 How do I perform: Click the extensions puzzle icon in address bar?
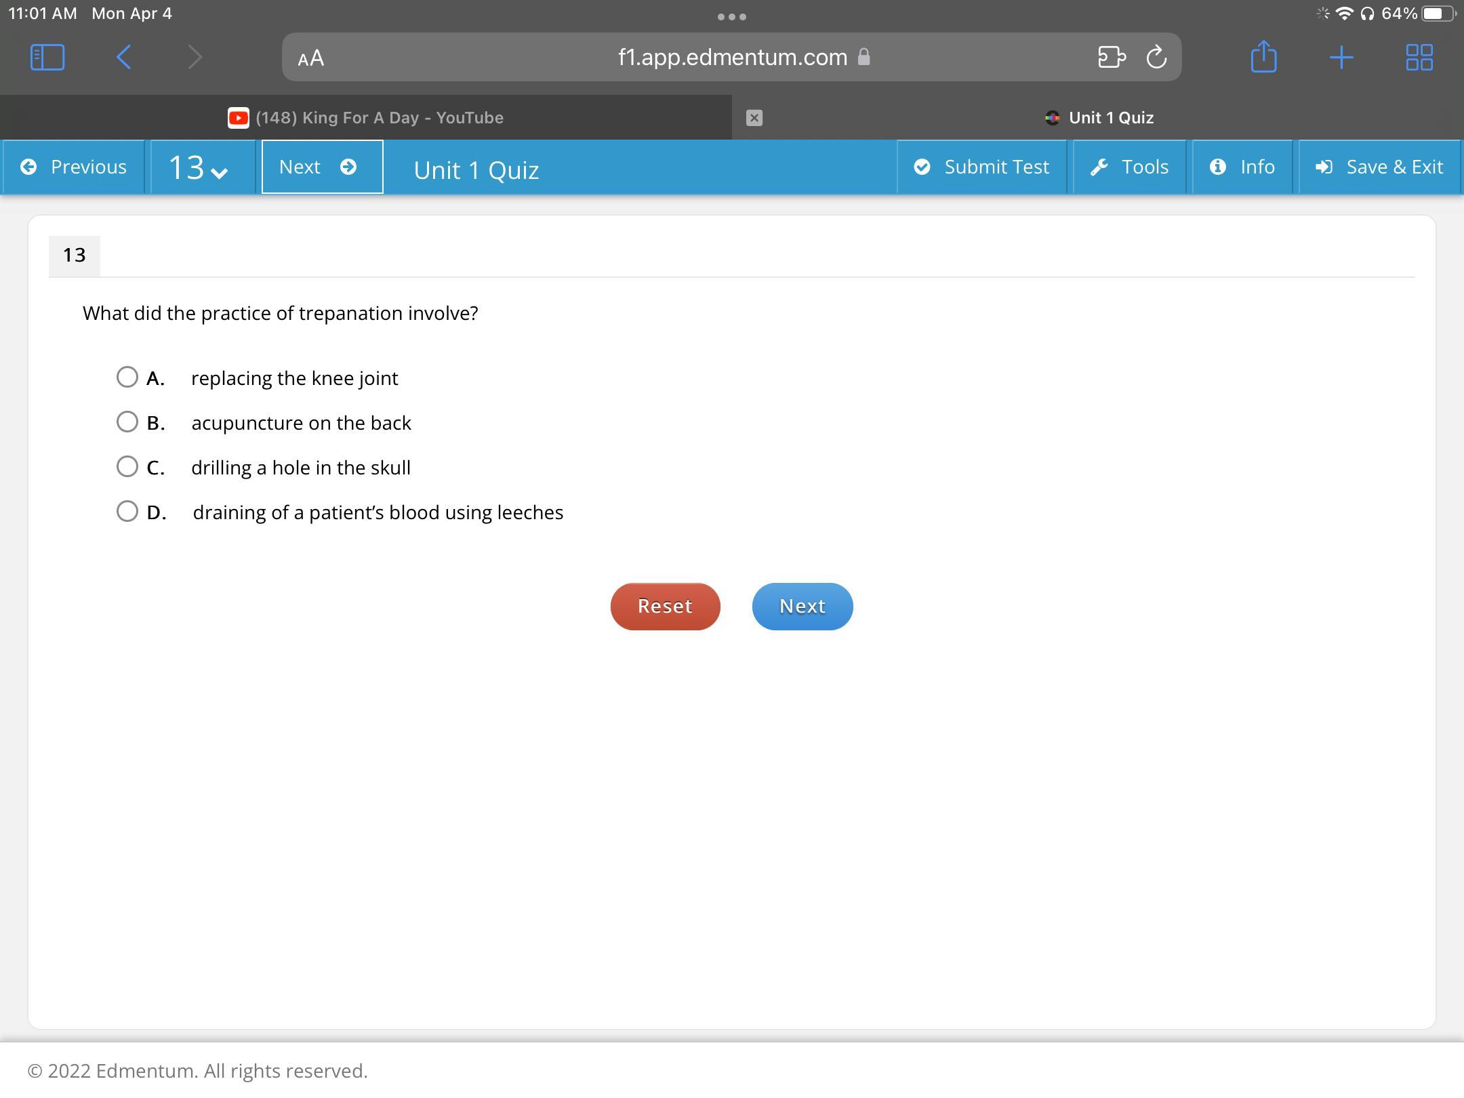coord(1112,58)
